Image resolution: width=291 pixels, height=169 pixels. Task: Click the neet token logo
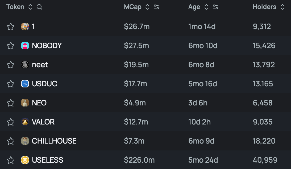(25, 65)
